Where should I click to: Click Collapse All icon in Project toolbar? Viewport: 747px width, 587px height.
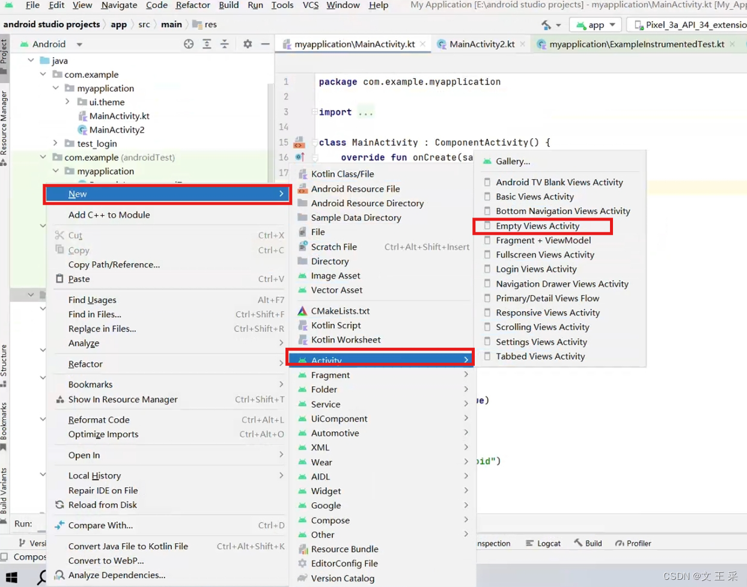224,44
